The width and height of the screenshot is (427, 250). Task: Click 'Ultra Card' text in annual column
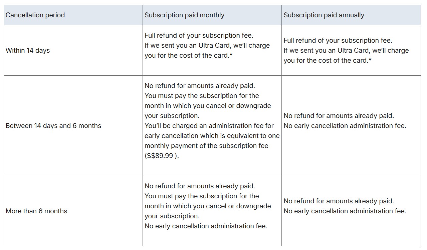[353, 50]
